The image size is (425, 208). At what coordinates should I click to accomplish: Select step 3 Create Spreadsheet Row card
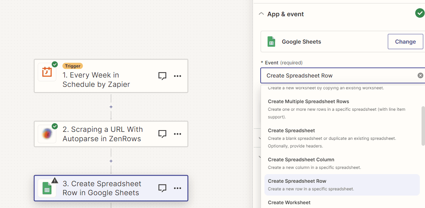tap(111, 188)
